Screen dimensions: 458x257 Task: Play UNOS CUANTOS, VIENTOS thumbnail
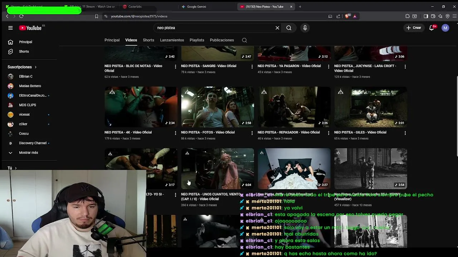click(x=218, y=168)
